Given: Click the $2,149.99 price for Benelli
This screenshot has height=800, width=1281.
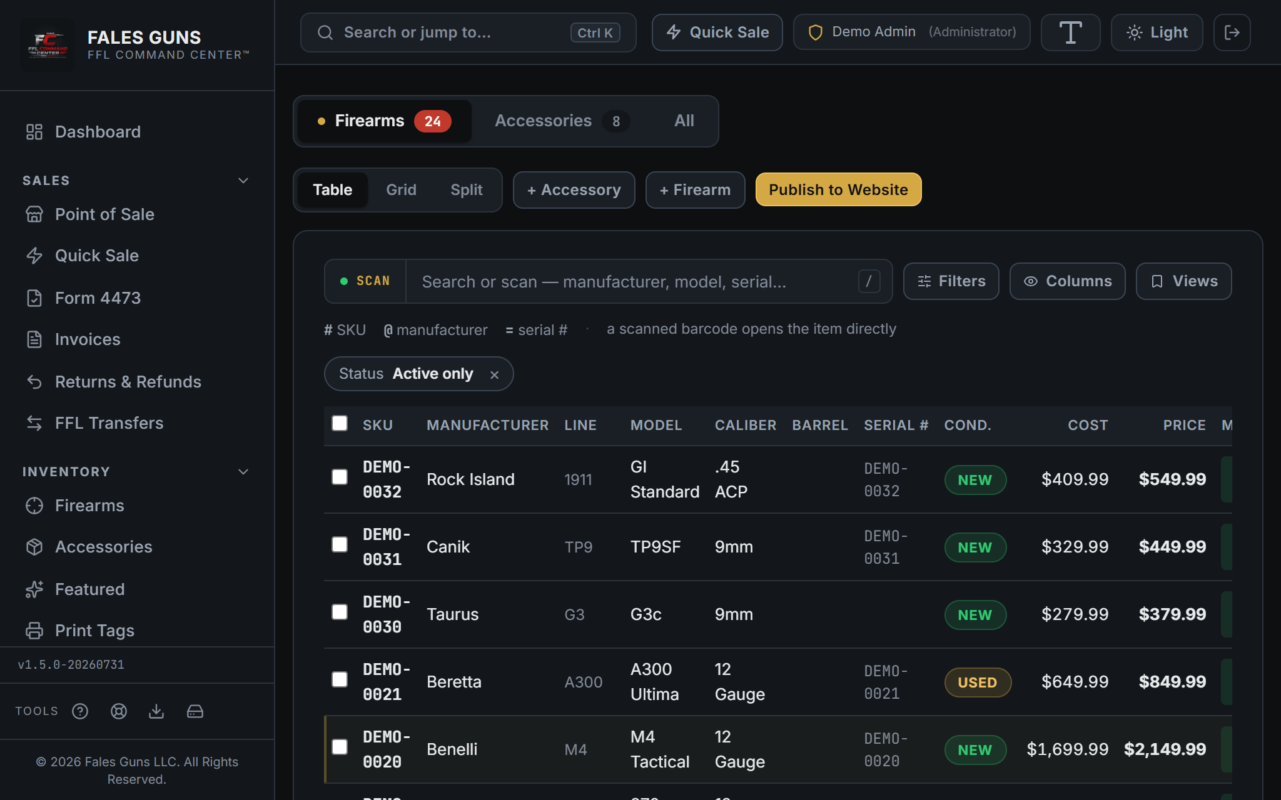Looking at the screenshot, I should 1165,749.
